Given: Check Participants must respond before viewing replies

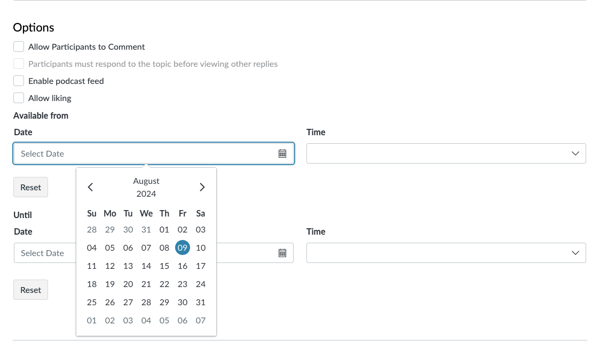Looking at the screenshot, I should (19, 64).
